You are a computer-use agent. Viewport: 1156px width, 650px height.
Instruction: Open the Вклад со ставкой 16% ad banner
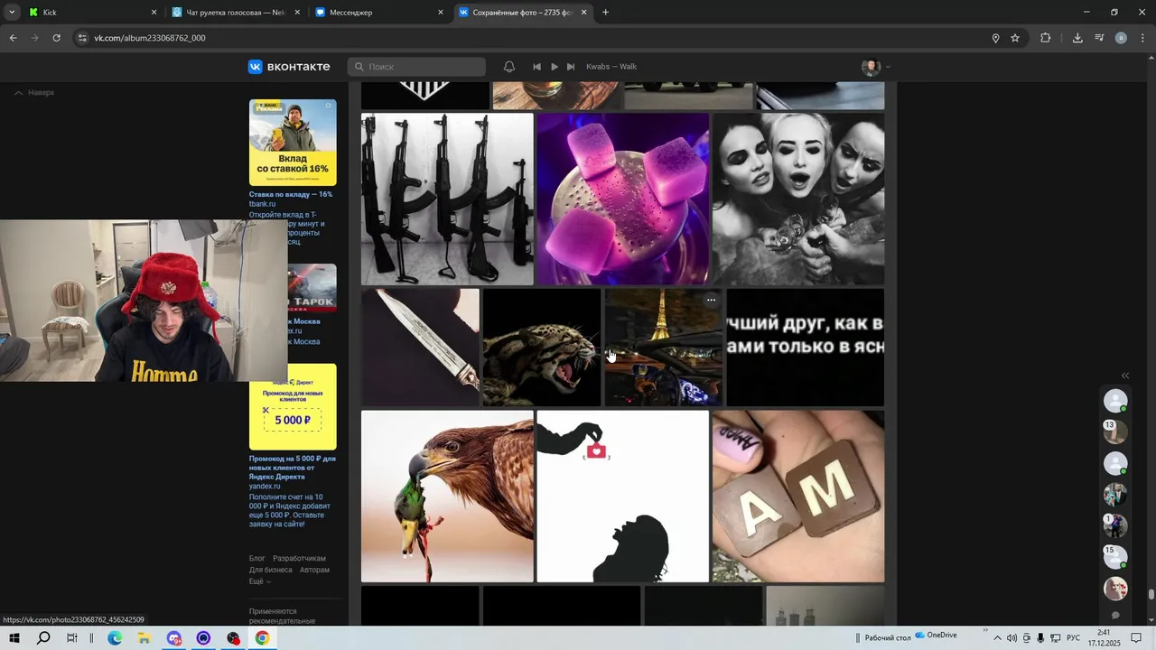click(x=293, y=143)
